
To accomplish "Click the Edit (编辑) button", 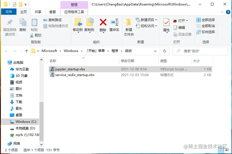I will point(179,28).
